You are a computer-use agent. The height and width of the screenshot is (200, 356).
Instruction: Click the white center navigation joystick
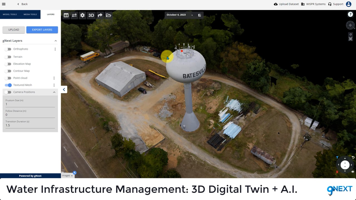click(345, 165)
